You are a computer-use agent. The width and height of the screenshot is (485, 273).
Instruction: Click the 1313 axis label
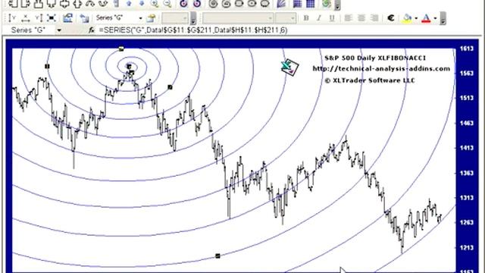click(467, 197)
